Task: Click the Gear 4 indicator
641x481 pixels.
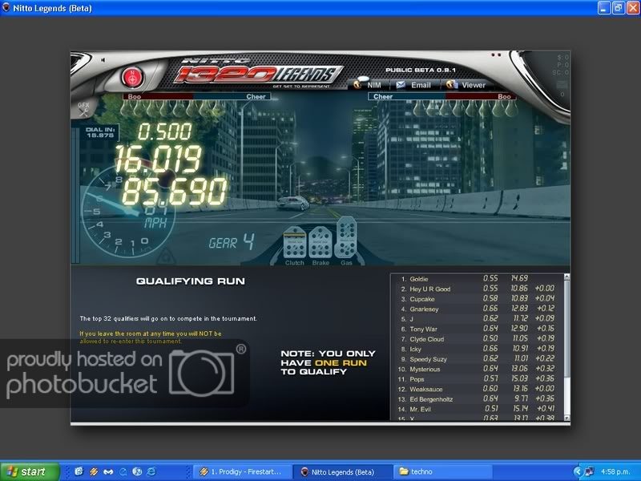Action: click(x=232, y=242)
